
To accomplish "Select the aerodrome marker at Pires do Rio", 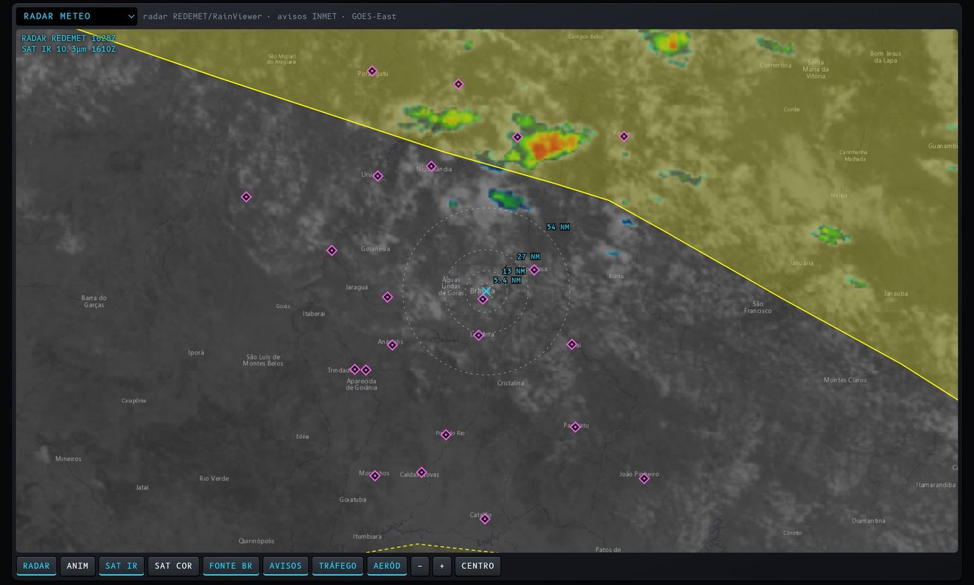I will 446,435.
